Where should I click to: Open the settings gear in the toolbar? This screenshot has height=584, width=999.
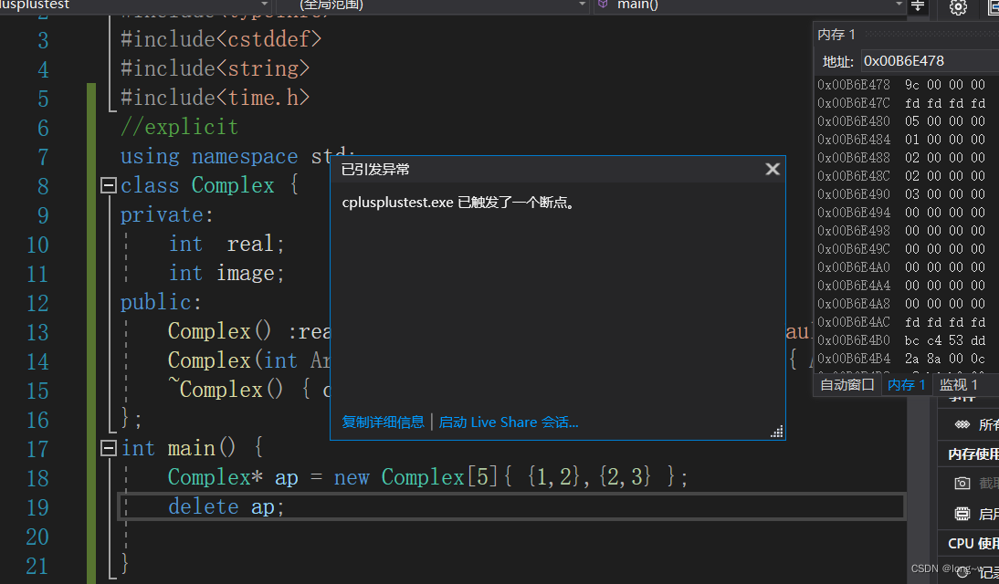(x=958, y=7)
